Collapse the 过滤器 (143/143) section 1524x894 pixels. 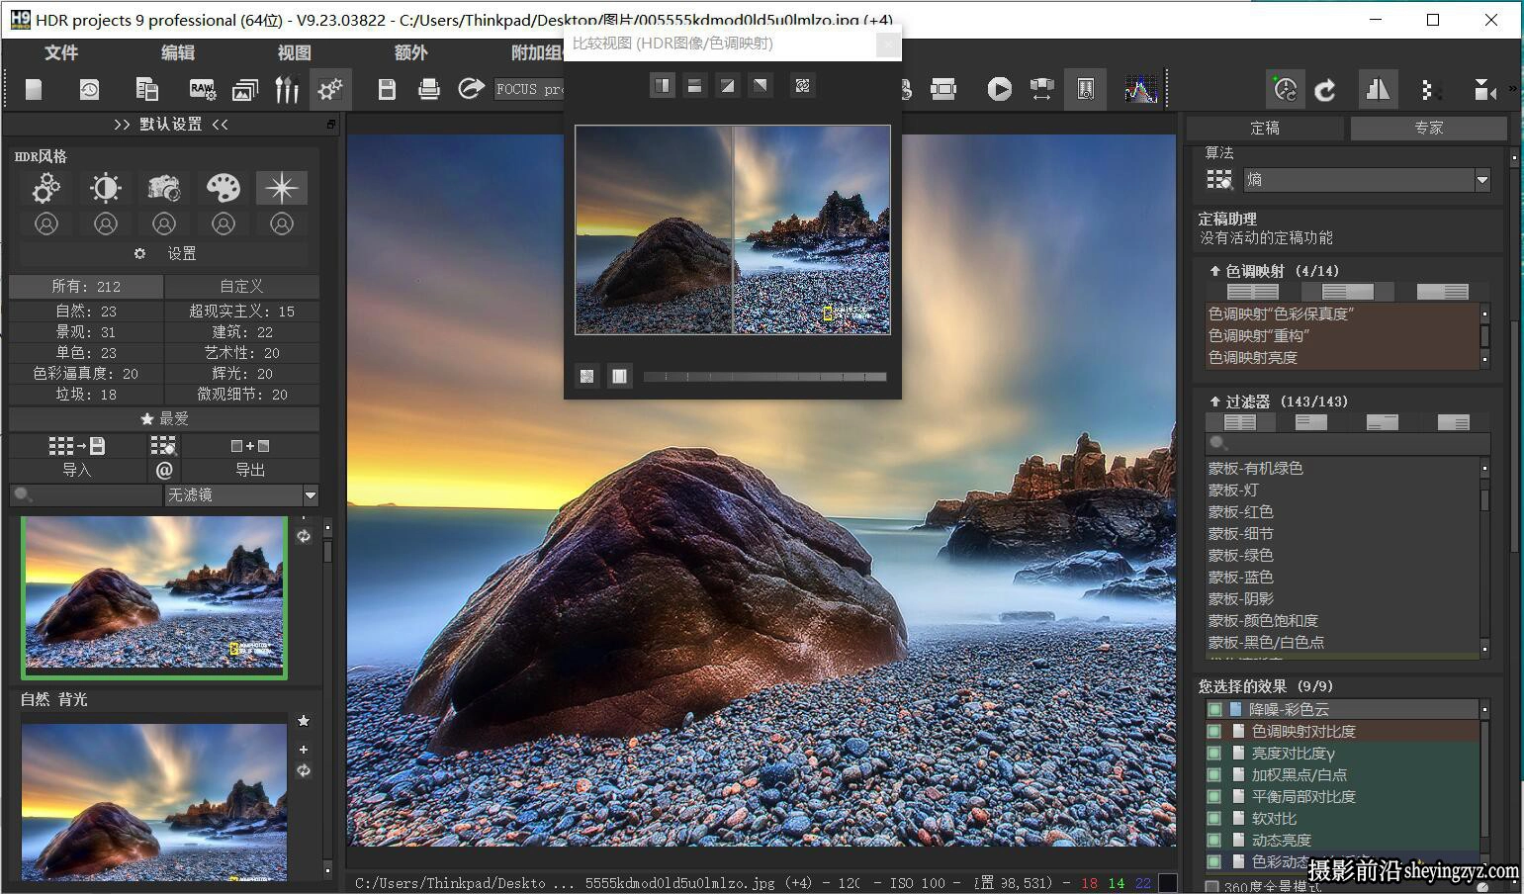pyautogui.click(x=1214, y=402)
